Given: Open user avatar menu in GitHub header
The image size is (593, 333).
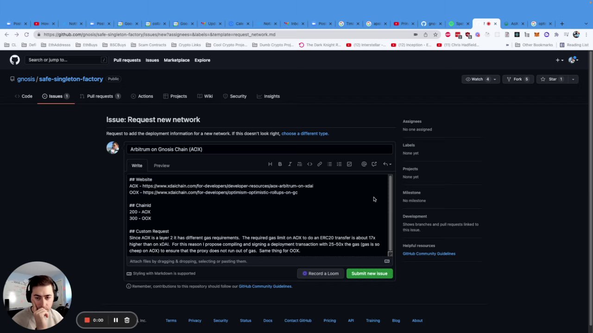Looking at the screenshot, I should [x=574, y=60].
